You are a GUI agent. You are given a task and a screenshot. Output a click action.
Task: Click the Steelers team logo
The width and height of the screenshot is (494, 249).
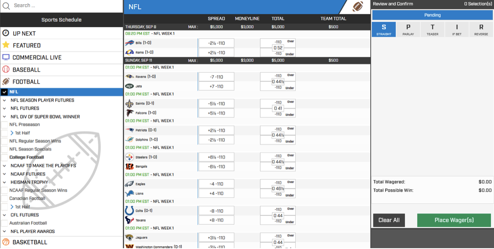pos(130,157)
